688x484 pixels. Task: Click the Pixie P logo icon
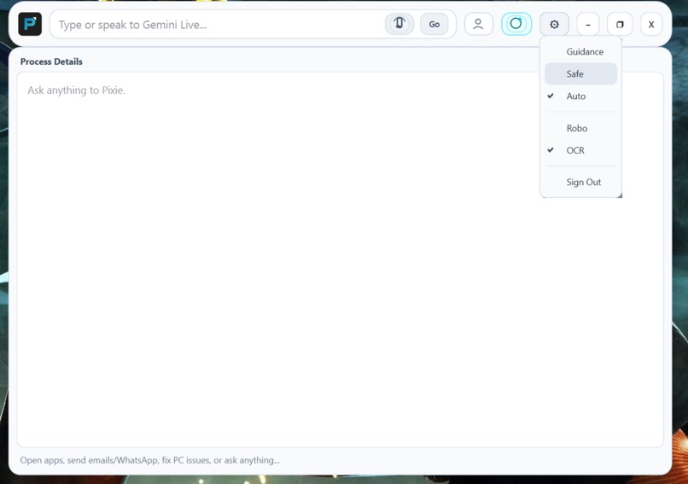(x=30, y=24)
